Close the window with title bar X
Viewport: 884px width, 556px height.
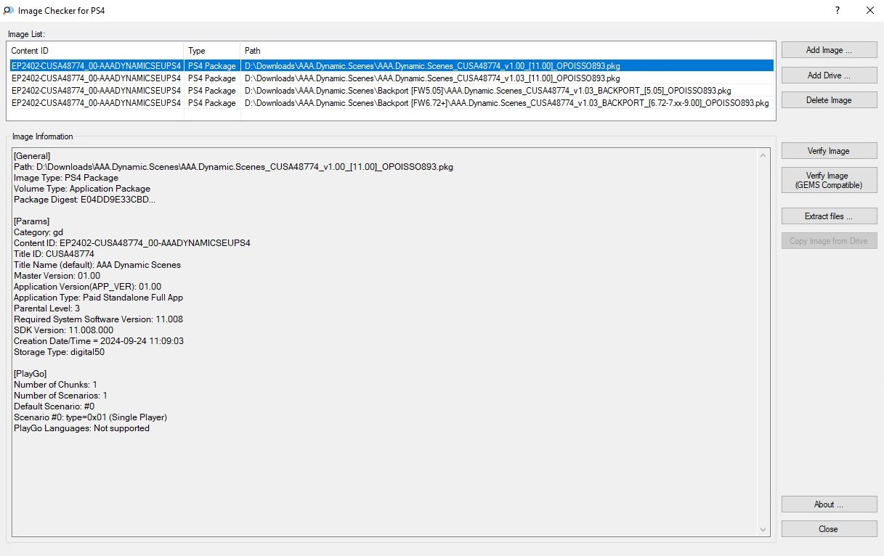(869, 10)
